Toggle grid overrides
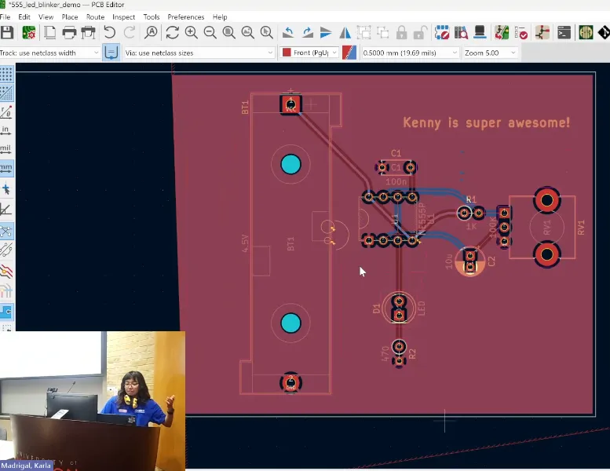Screen dimensions: 610x471 tap(6, 93)
